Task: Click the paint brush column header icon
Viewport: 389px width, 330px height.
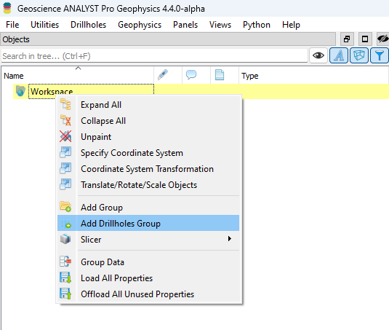Action: point(163,75)
